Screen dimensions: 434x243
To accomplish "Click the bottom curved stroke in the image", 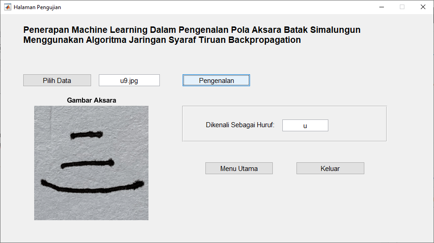I will 91,185.
